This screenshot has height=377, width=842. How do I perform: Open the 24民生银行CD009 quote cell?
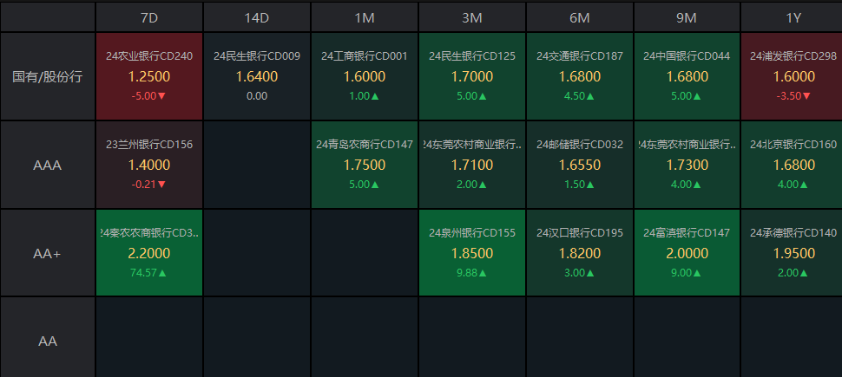pyautogui.click(x=257, y=76)
